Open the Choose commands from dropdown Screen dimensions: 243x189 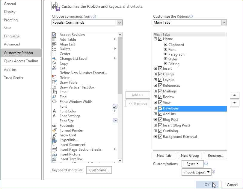point(120,22)
